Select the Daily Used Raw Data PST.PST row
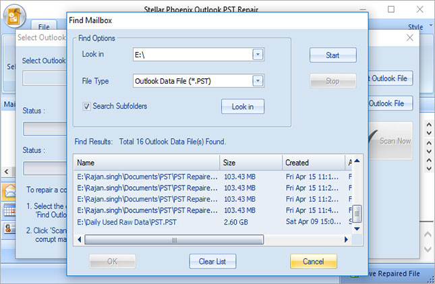Image resolution: width=435 pixels, height=284 pixels. point(148,221)
